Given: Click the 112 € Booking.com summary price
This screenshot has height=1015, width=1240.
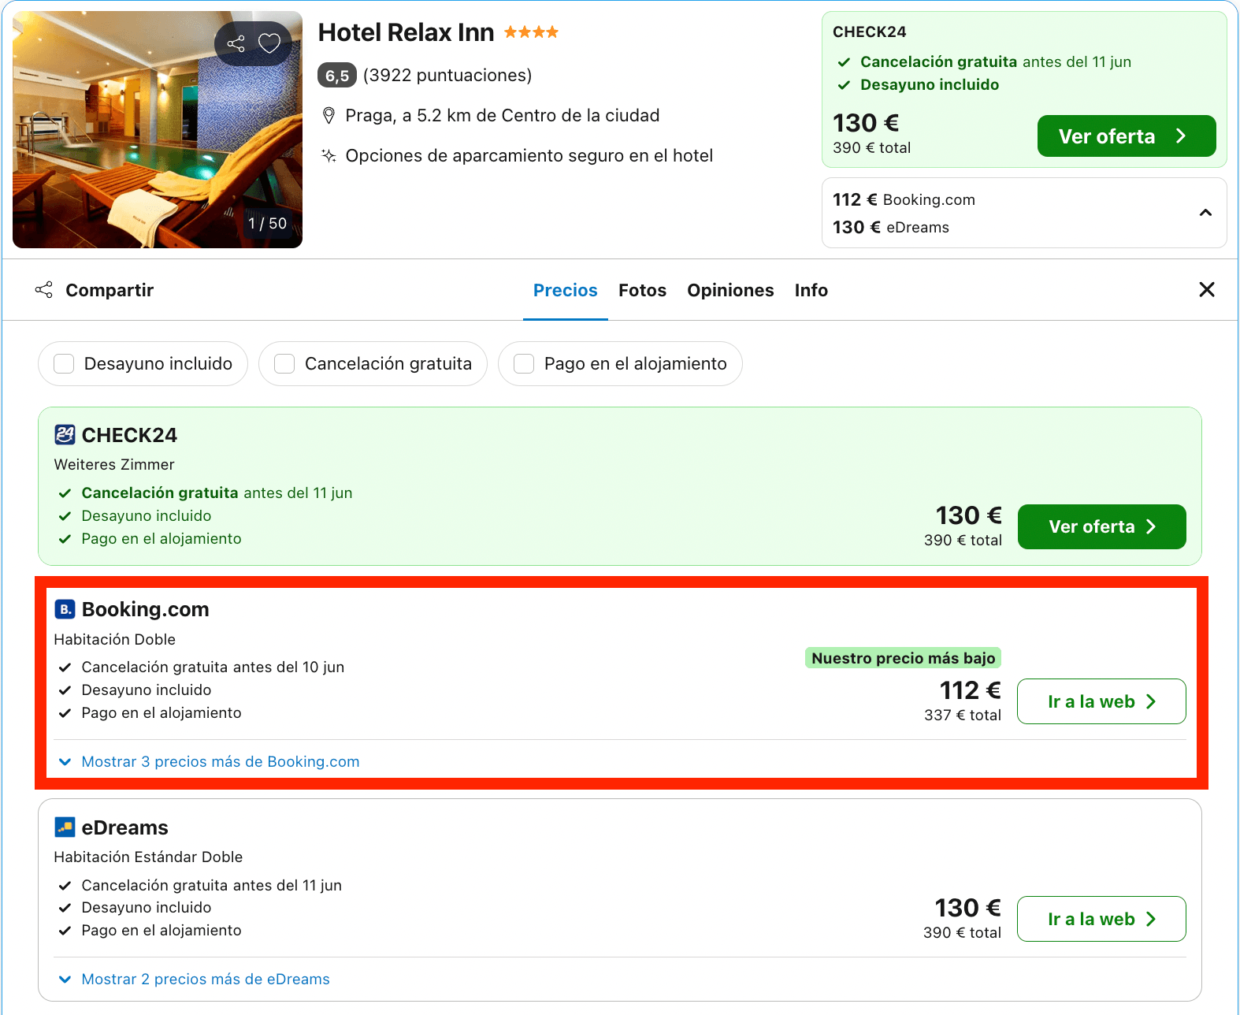Looking at the screenshot, I should click(904, 199).
